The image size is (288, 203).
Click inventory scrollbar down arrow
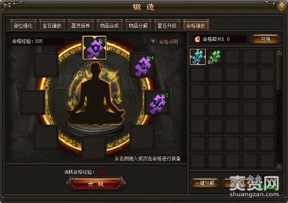pos(279,166)
